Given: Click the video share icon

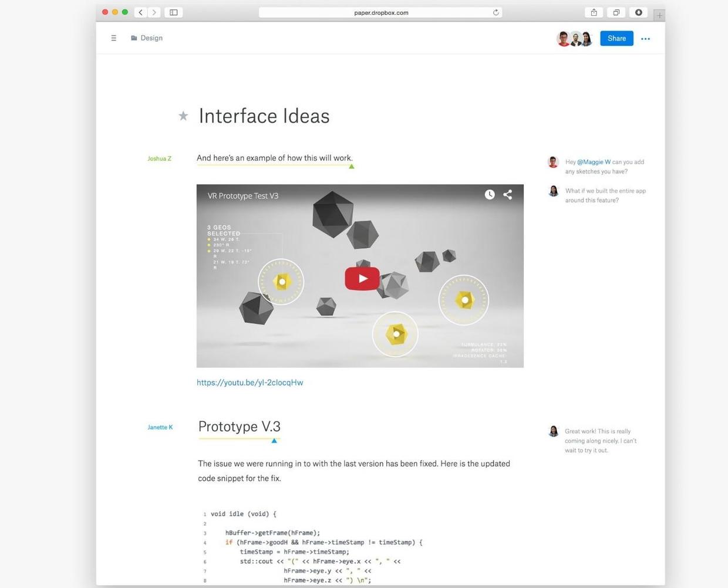Looking at the screenshot, I should 508,195.
